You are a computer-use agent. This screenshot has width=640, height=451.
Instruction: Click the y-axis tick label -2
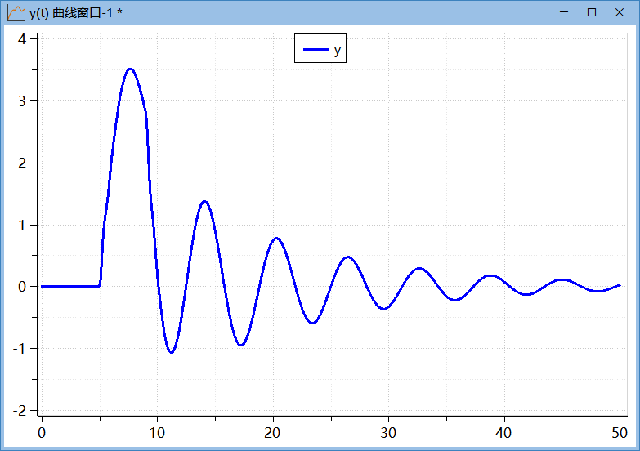(20, 410)
